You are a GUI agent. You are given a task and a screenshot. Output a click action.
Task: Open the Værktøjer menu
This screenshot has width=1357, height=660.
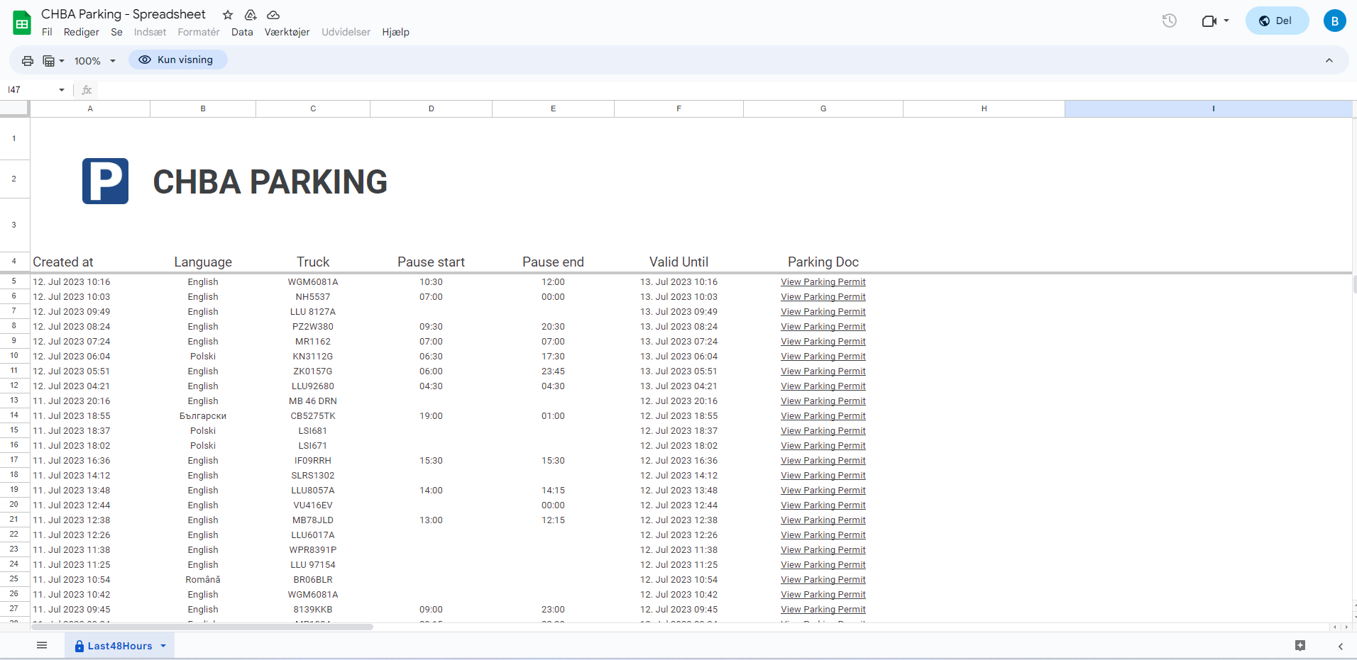click(287, 32)
